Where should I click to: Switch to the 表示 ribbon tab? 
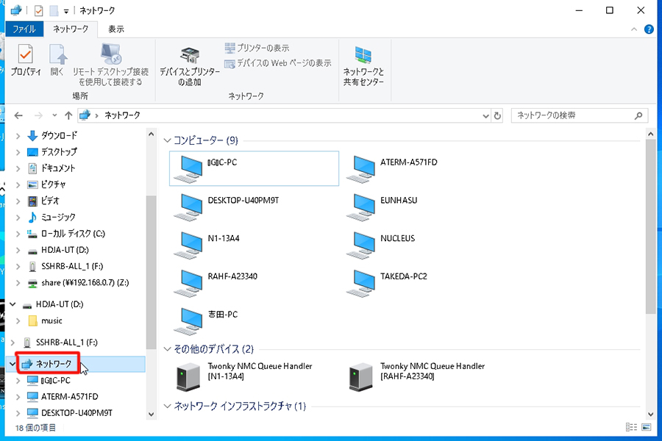[x=116, y=29]
